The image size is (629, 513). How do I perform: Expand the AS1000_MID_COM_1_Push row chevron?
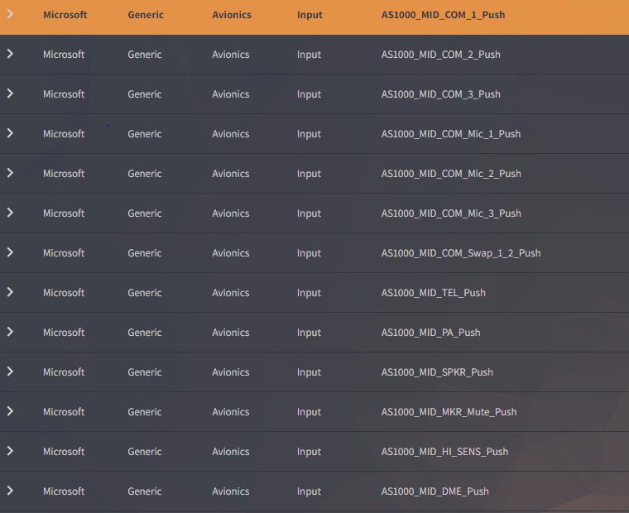10,14
